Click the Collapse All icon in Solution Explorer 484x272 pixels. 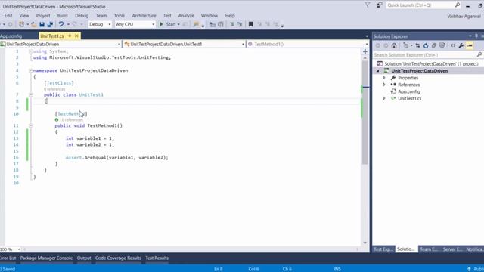[x=434, y=45]
